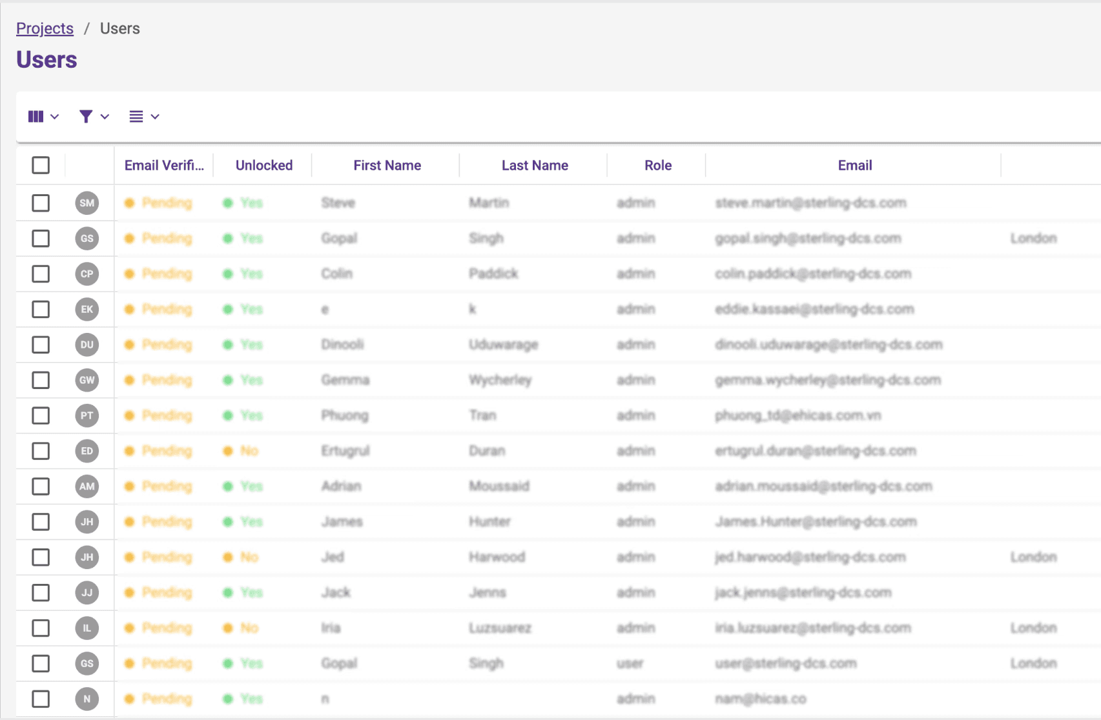Screen dimensions: 1101x720
Task: Select checkbox for Jed Harwood row
Action: click(x=41, y=557)
